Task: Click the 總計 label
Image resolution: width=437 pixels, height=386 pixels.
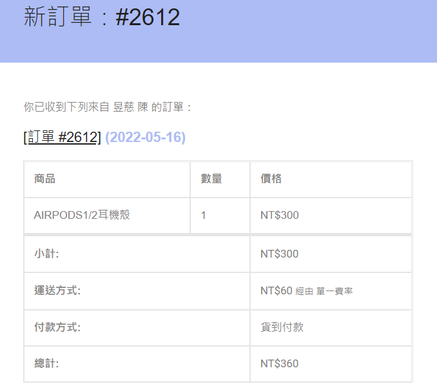Action: tap(46, 363)
